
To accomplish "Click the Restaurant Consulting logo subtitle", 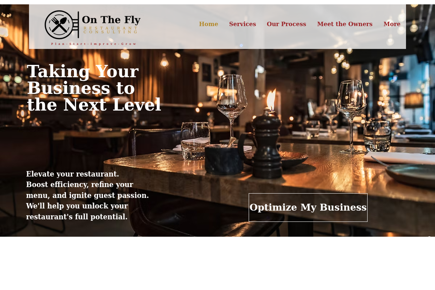I will coord(111,30).
